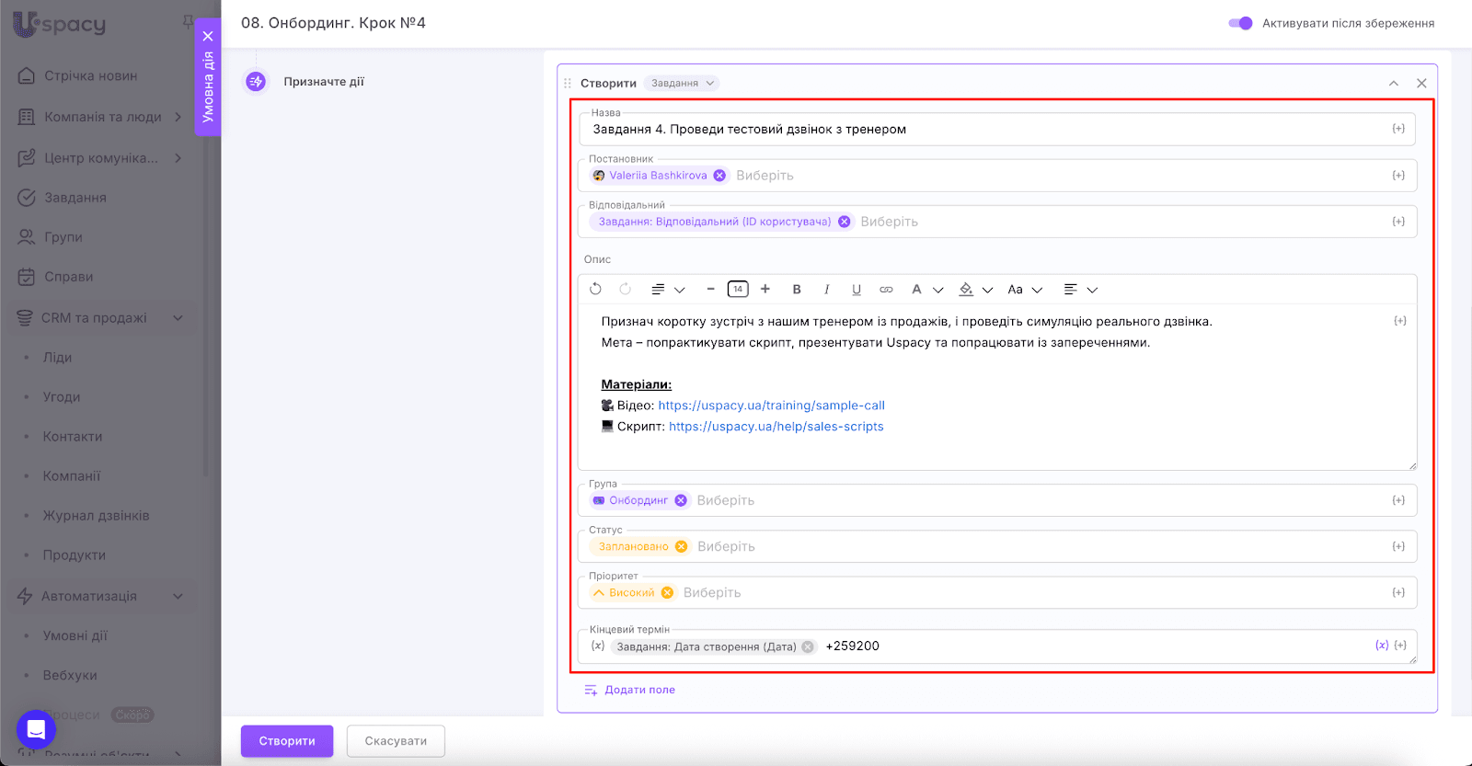Screen dimensions: 1472x766
Task: Increase font size with the plus icon
Action: (765, 289)
